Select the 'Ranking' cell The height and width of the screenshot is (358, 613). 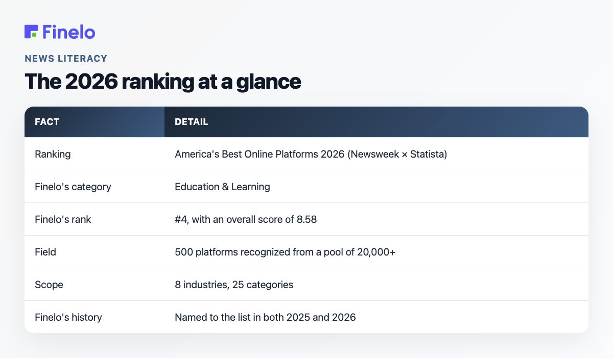pyautogui.click(x=95, y=154)
